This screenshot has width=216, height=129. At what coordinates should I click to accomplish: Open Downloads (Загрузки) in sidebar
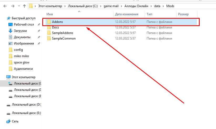[x=20, y=31]
